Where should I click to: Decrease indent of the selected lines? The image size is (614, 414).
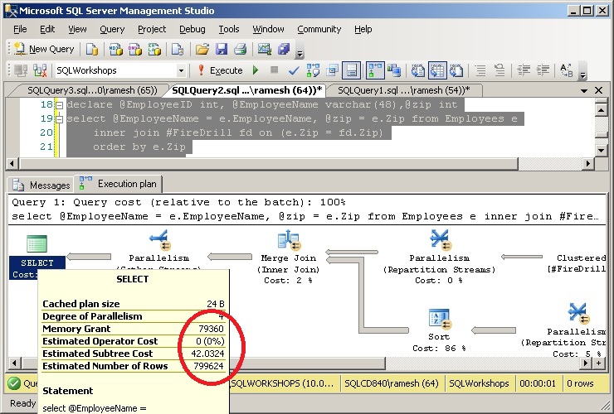[x=524, y=70]
